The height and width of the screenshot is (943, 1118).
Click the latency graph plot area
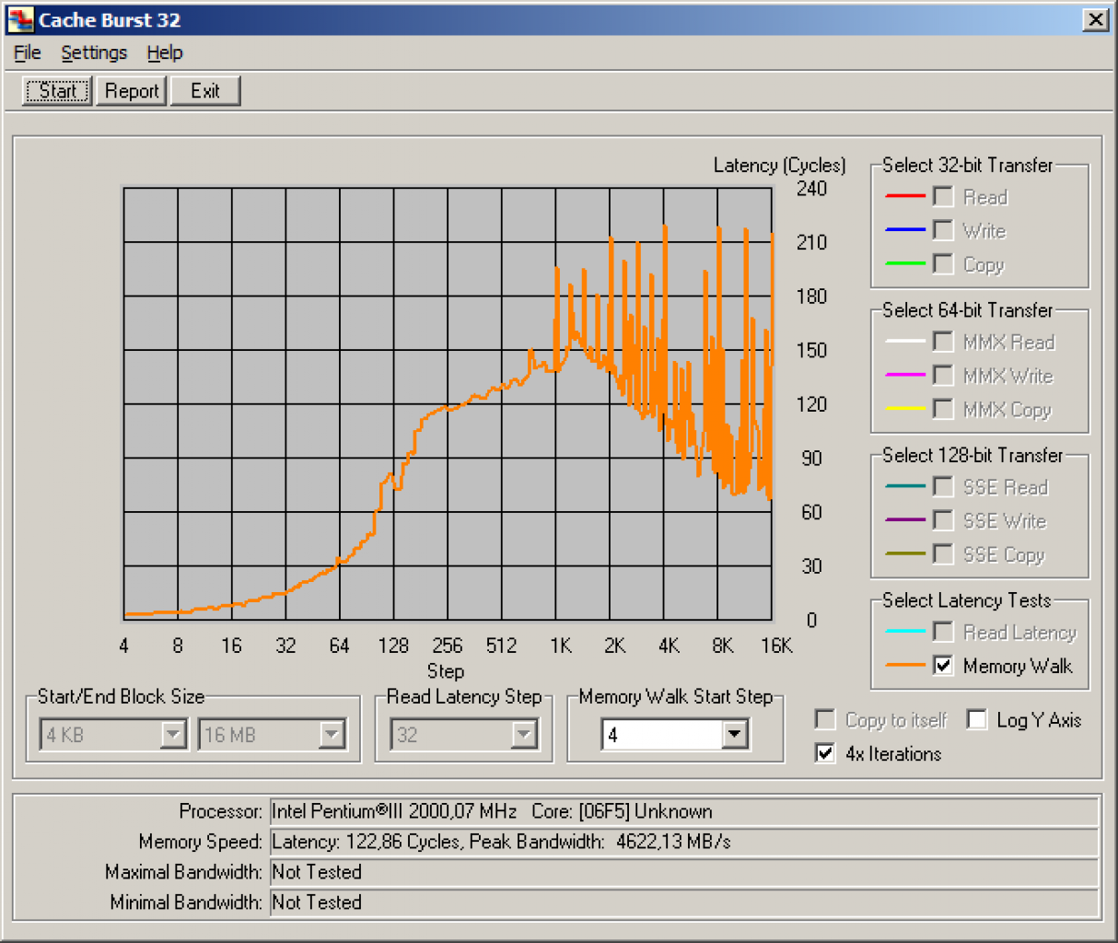(x=448, y=403)
